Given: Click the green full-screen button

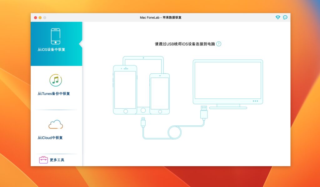Looking at the screenshot, I should 44,18.
